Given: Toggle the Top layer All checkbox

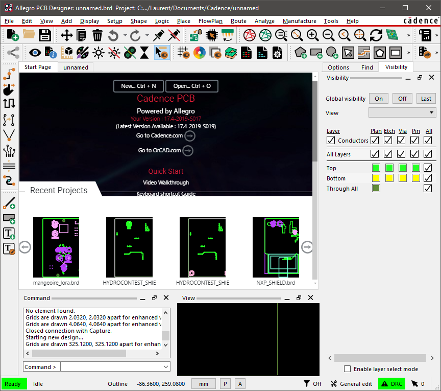Looking at the screenshot, I should tap(428, 168).
